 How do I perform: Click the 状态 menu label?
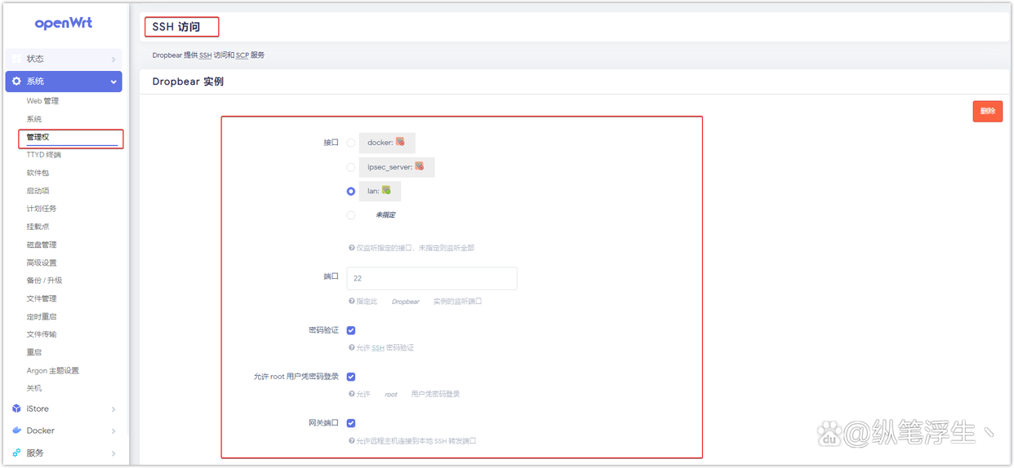35,59
